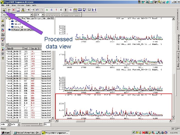Click the help pointer sidebar icon

(x=3, y=58)
